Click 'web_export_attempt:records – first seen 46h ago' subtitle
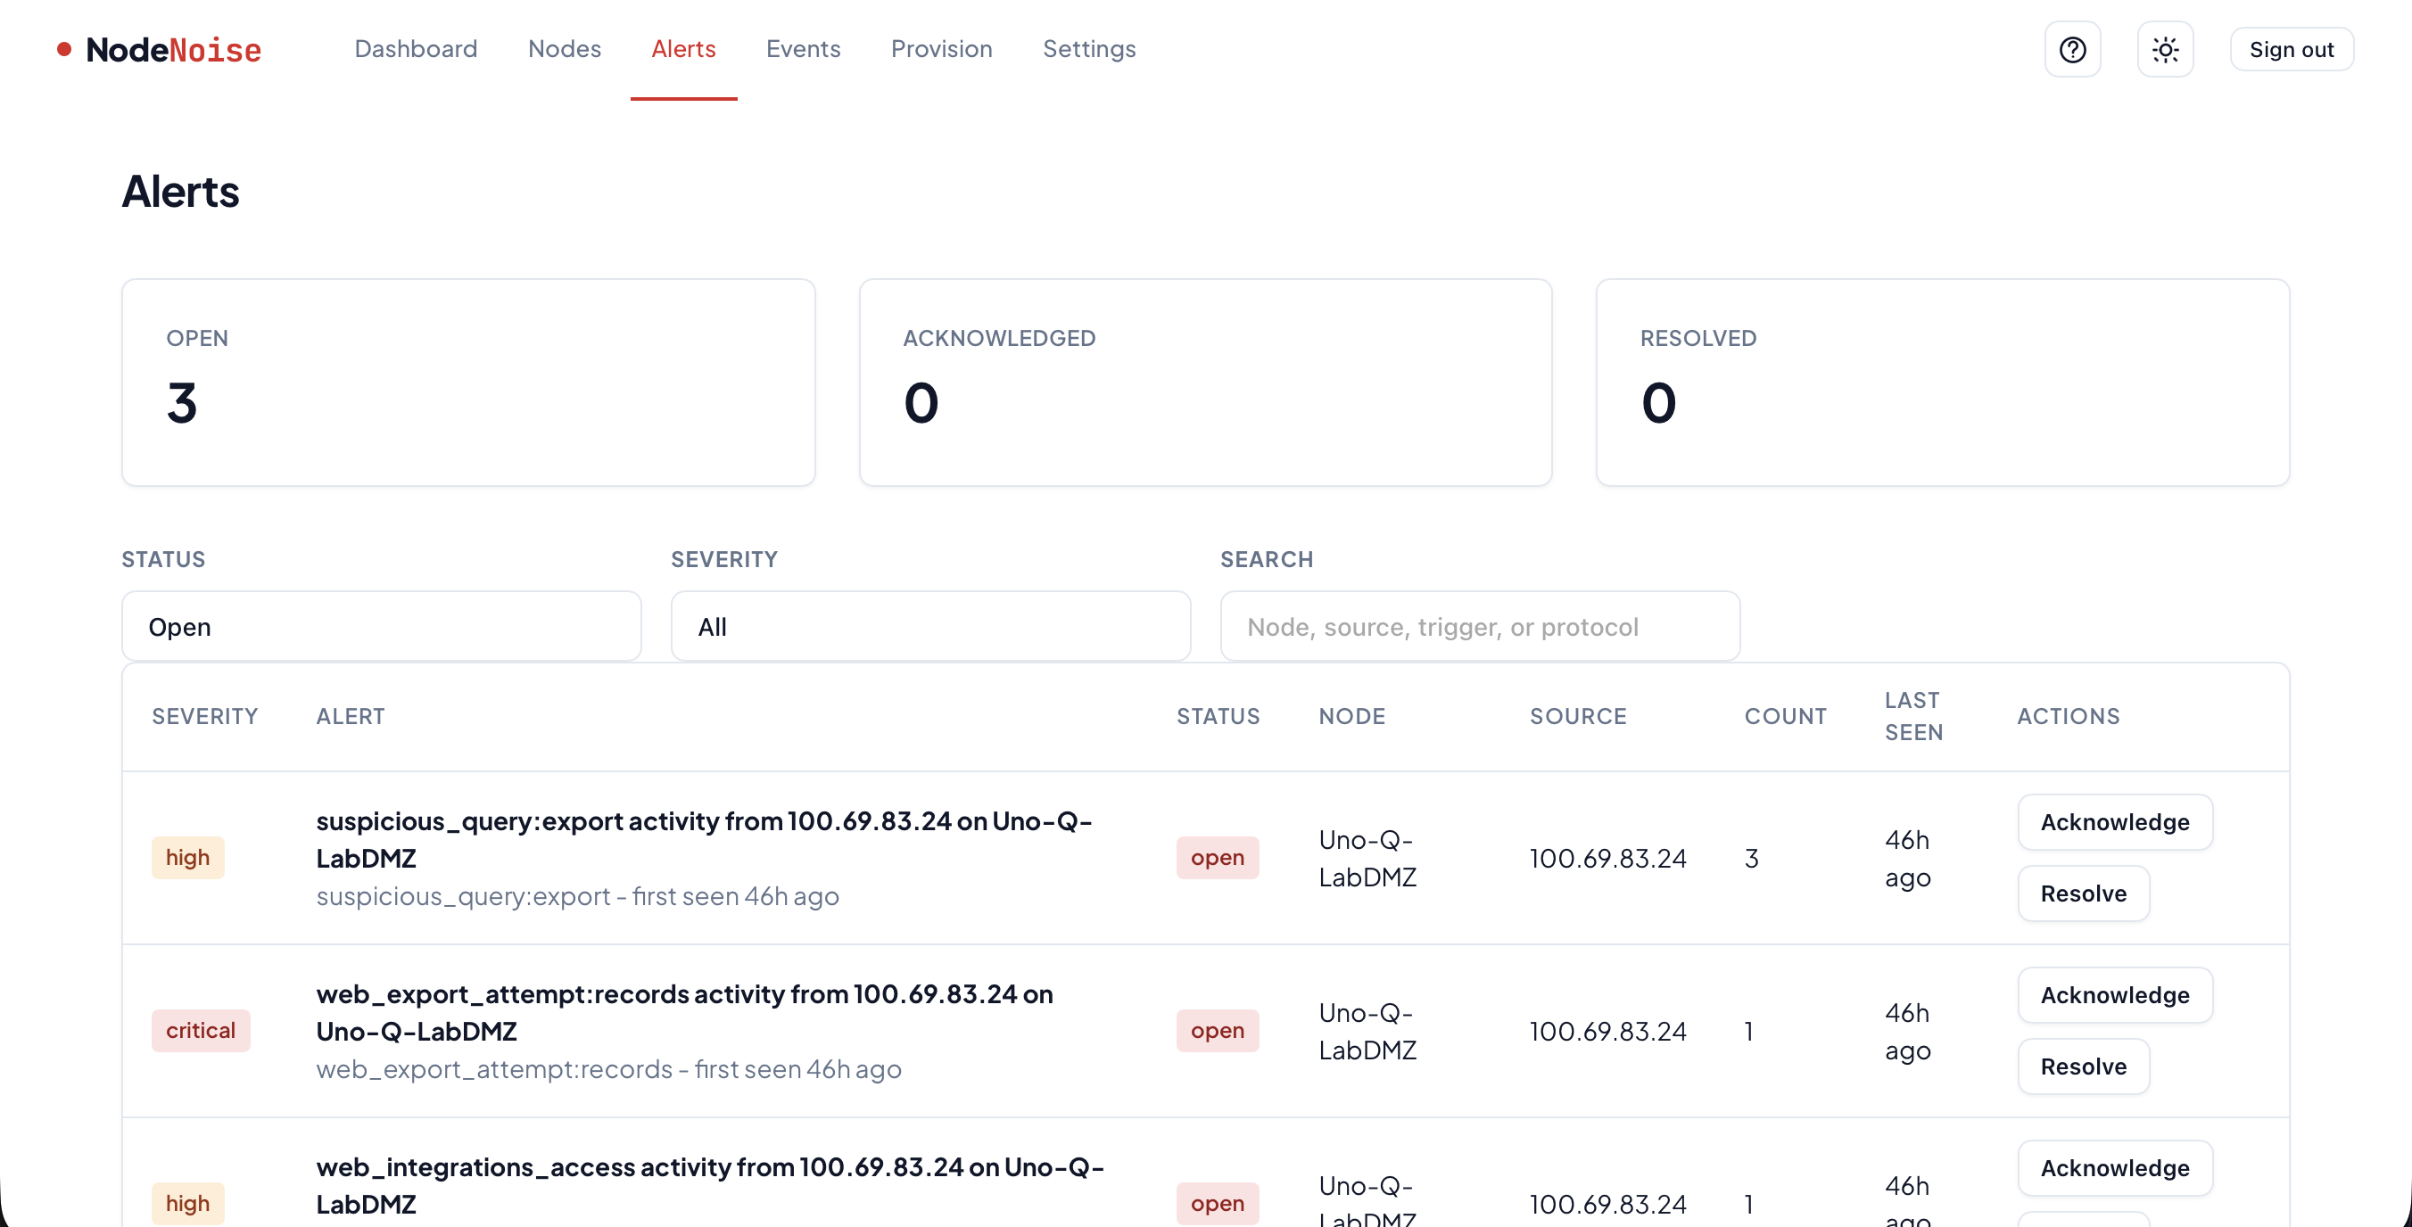Screen dimensions: 2412x1227 pyautogui.click(x=608, y=1070)
